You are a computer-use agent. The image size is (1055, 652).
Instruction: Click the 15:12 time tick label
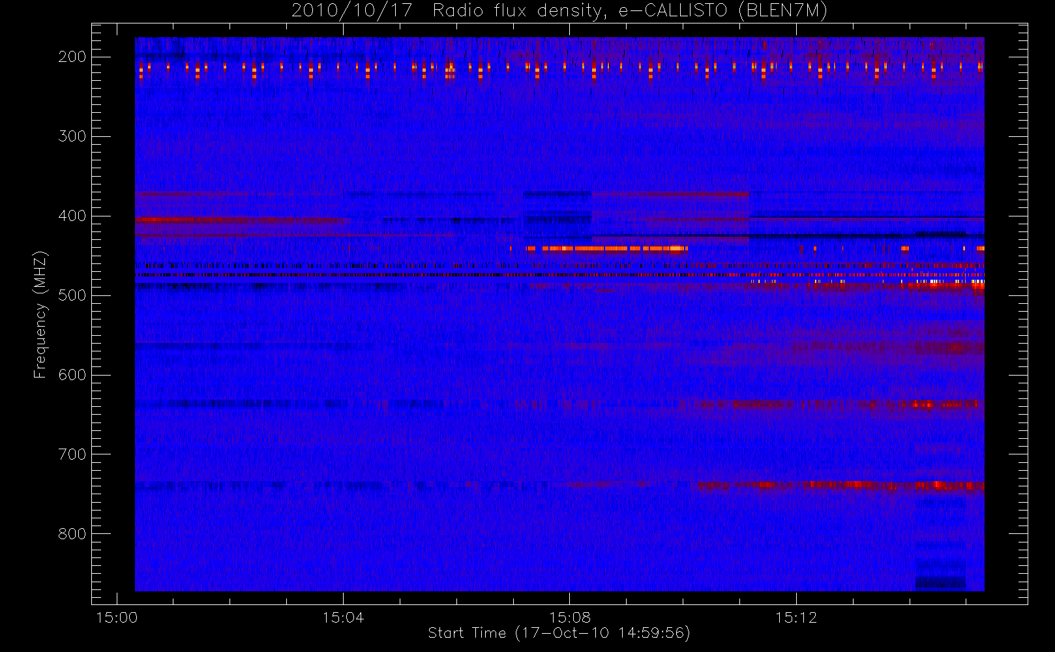(796, 617)
